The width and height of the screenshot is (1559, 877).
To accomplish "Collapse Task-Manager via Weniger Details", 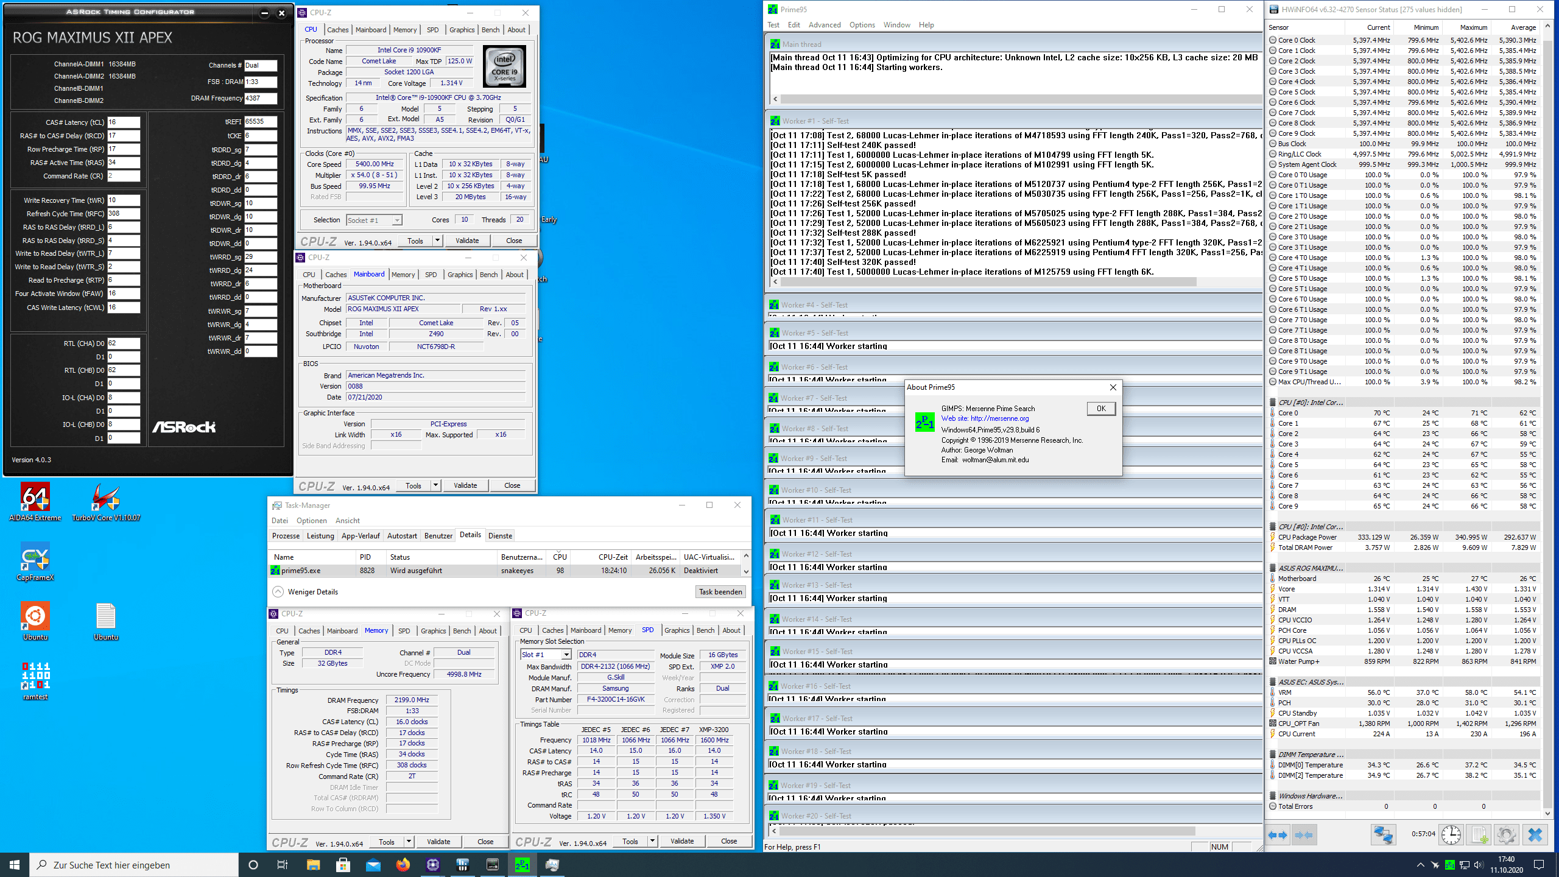I will click(304, 591).
